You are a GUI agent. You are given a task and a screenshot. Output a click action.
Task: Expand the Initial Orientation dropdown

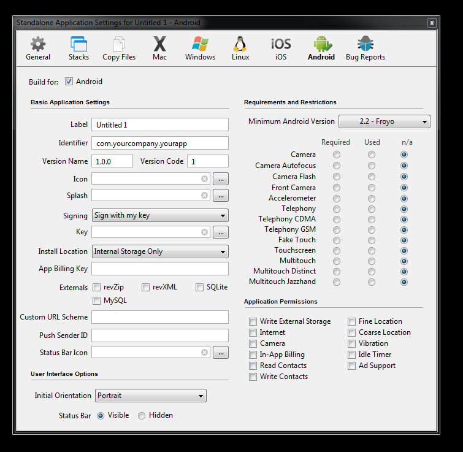click(x=150, y=396)
